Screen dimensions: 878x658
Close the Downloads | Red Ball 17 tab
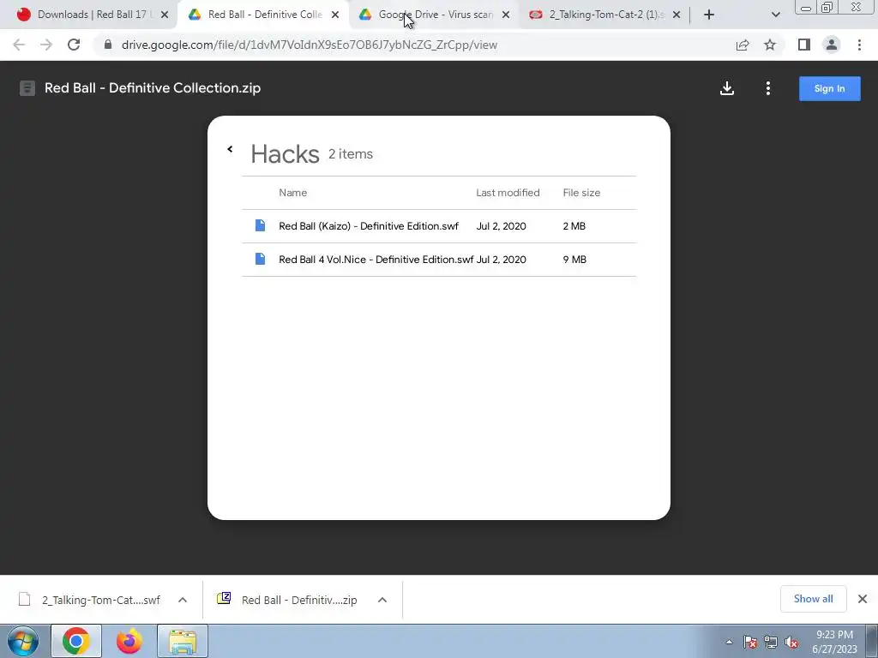point(165,15)
